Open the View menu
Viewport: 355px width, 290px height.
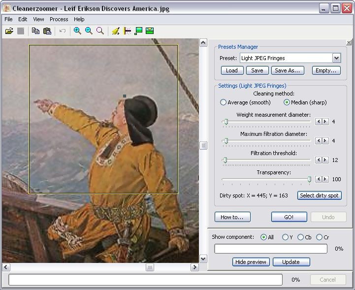[x=38, y=19]
